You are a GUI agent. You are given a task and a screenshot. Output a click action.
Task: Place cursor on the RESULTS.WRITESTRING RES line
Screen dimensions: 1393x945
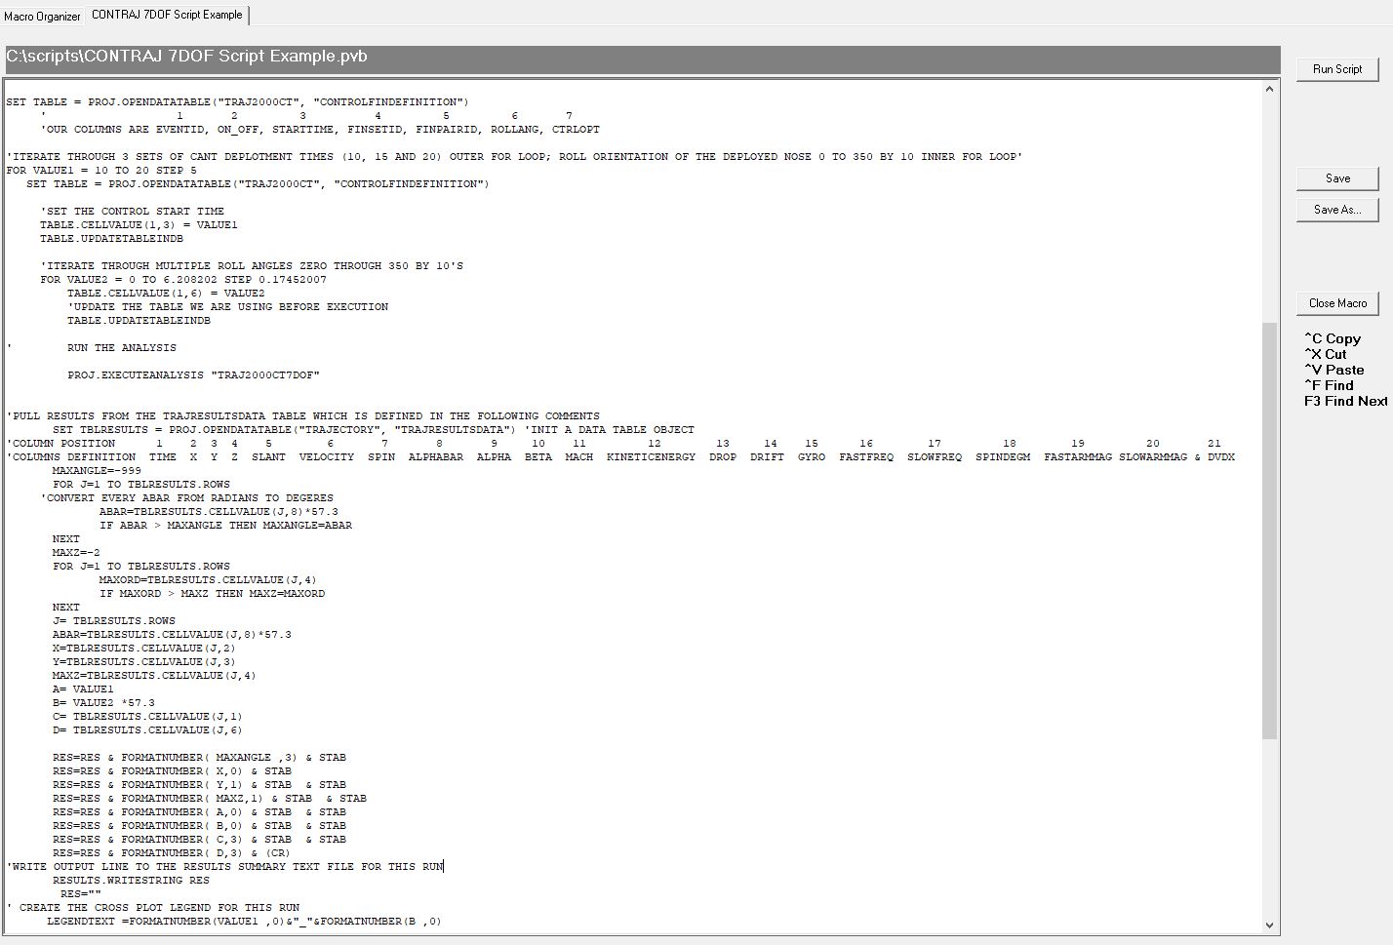point(131,881)
